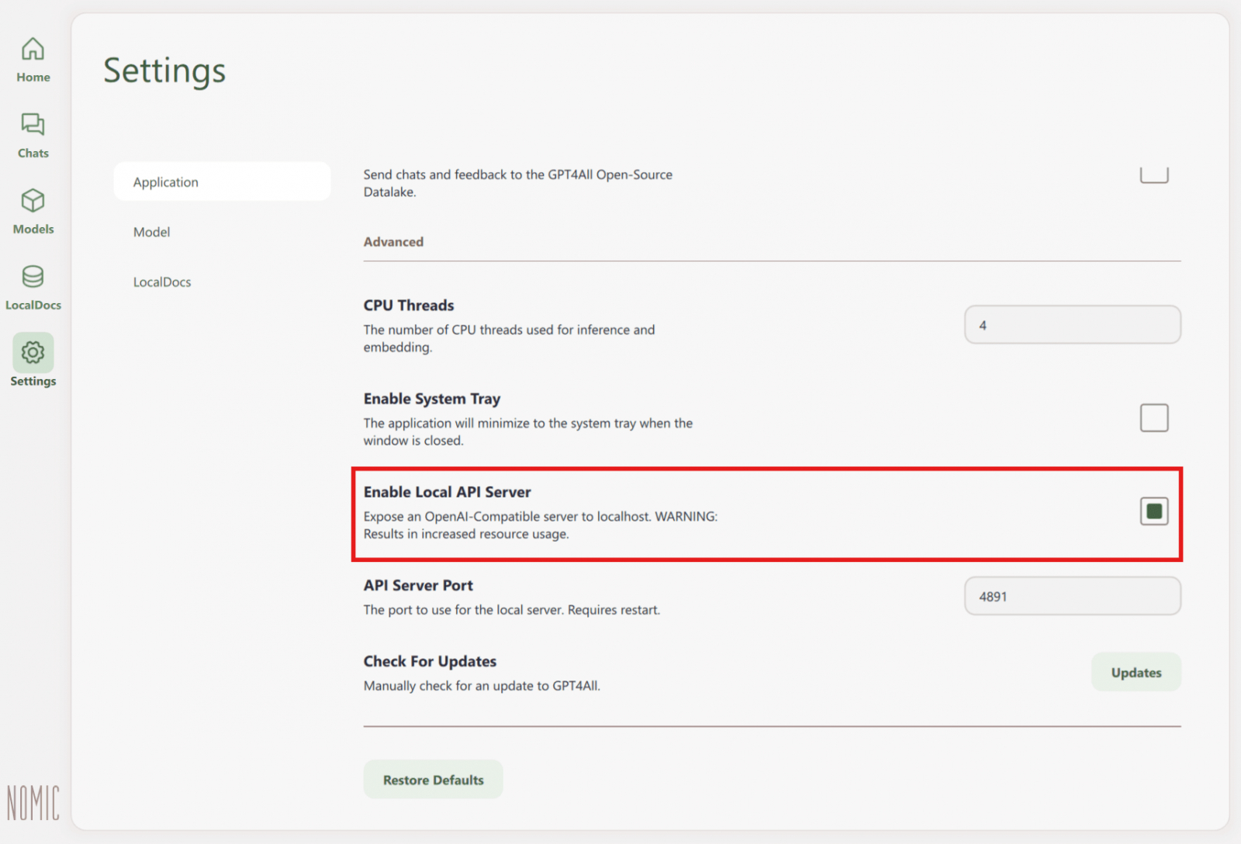Toggle the Datalake feedback checkbox
The image size is (1241, 844).
(1153, 174)
